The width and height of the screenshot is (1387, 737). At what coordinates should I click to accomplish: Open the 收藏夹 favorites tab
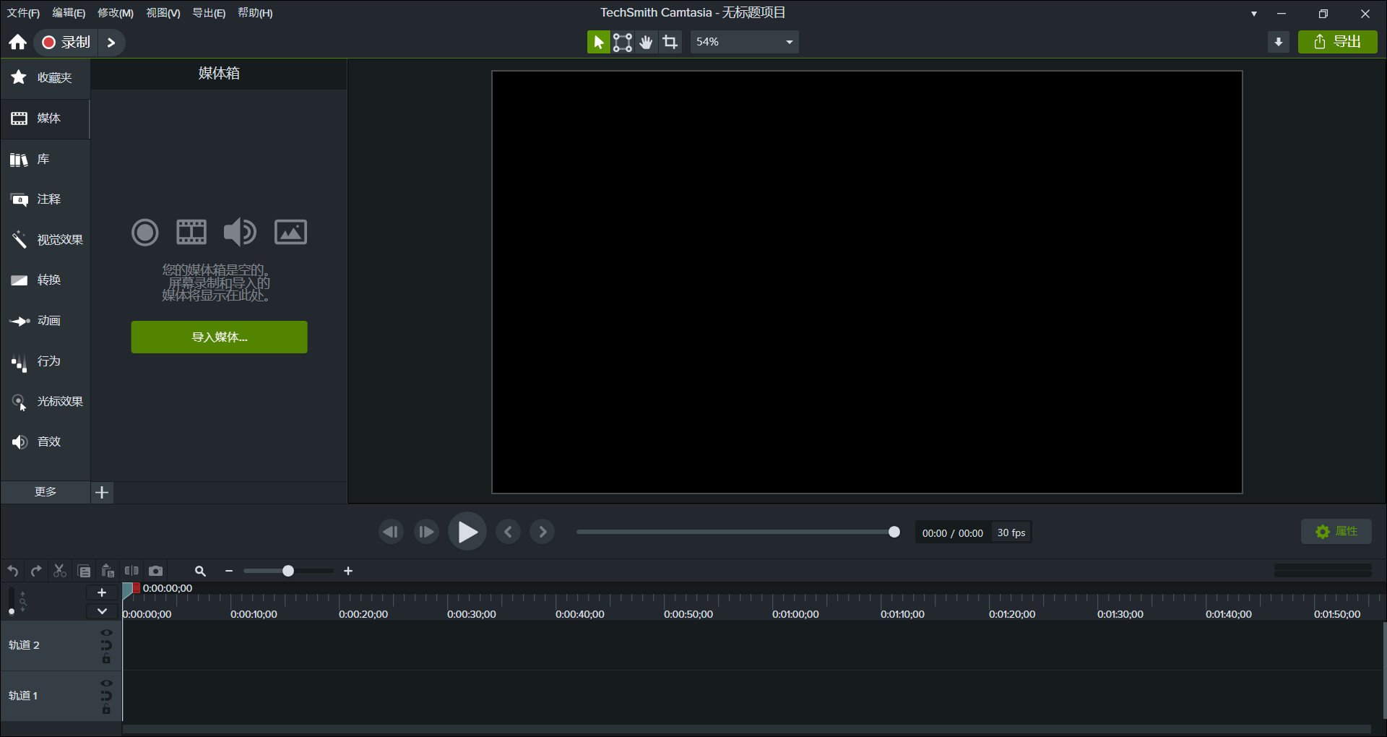(45, 77)
